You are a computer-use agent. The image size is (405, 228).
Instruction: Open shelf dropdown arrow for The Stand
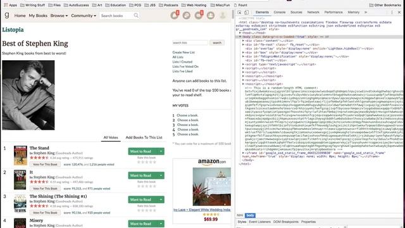click(x=161, y=151)
